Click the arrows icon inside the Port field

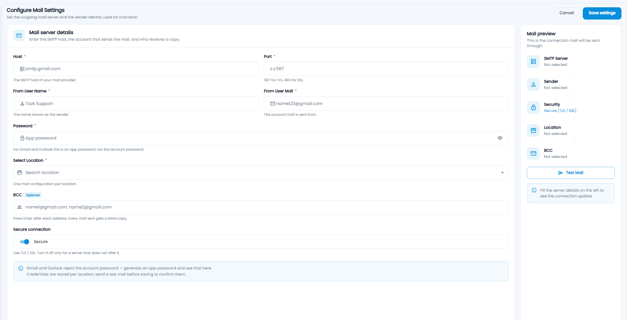(273, 69)
